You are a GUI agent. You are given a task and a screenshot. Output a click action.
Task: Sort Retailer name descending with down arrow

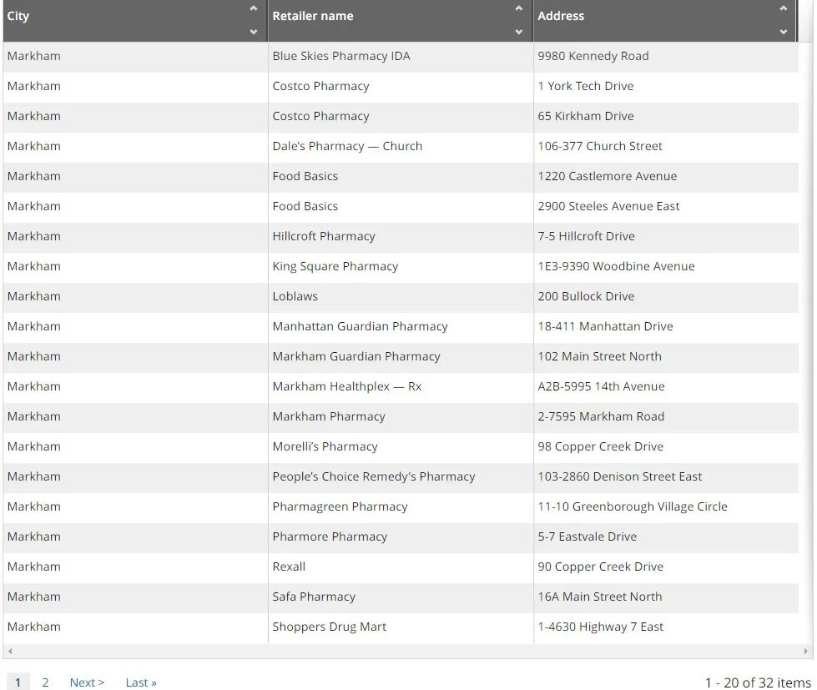click(x=518, y=32)
